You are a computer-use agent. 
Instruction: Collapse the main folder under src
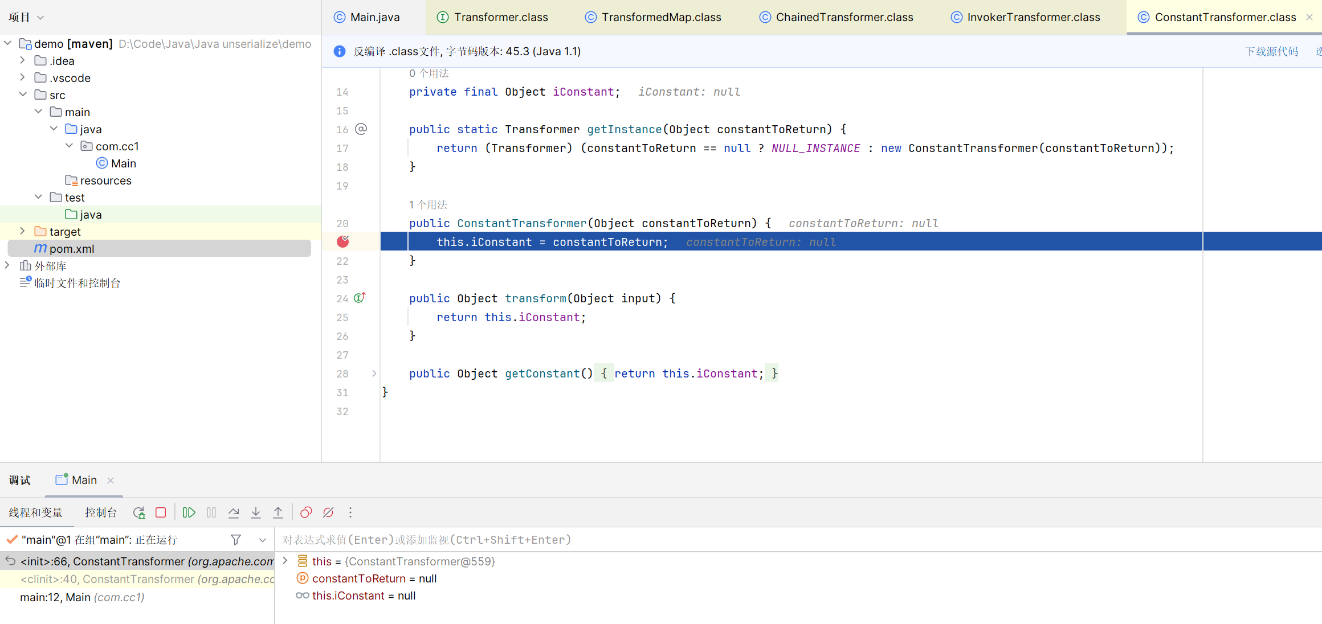38,112
